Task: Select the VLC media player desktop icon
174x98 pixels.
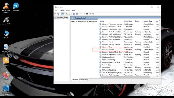Action: (6, 8)
